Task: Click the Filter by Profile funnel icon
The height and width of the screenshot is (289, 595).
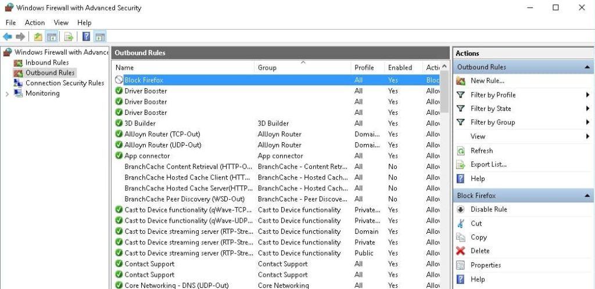Action: [x=461, y=95]
